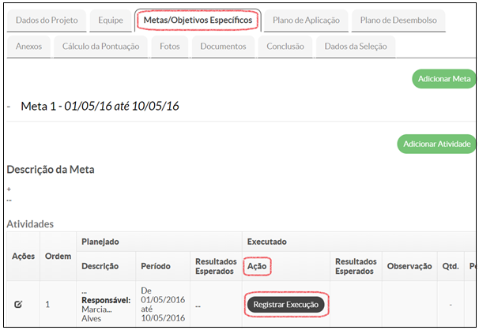Click the Adicionar Meta button
Image resolution: width=479 pixels, height=330 pixels.
pyautogui.click(x=443, y=79)
